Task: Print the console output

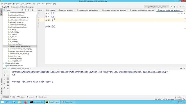Action: tap(8, 85)
